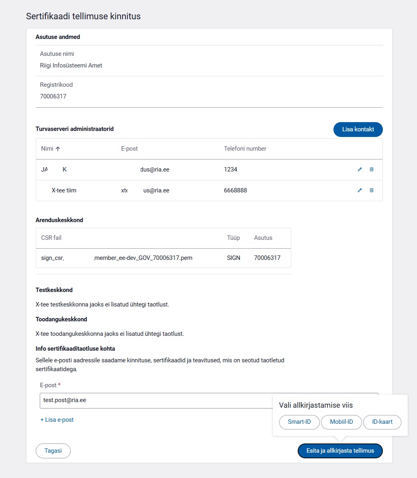Add another email via Lisa e-post
The height and width of the screenshot is (478, 417).
[57, 420]
